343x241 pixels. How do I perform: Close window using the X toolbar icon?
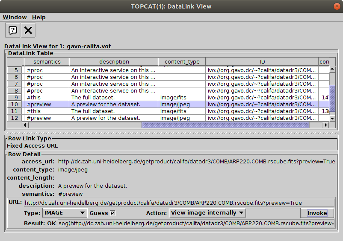pos(28,30)
